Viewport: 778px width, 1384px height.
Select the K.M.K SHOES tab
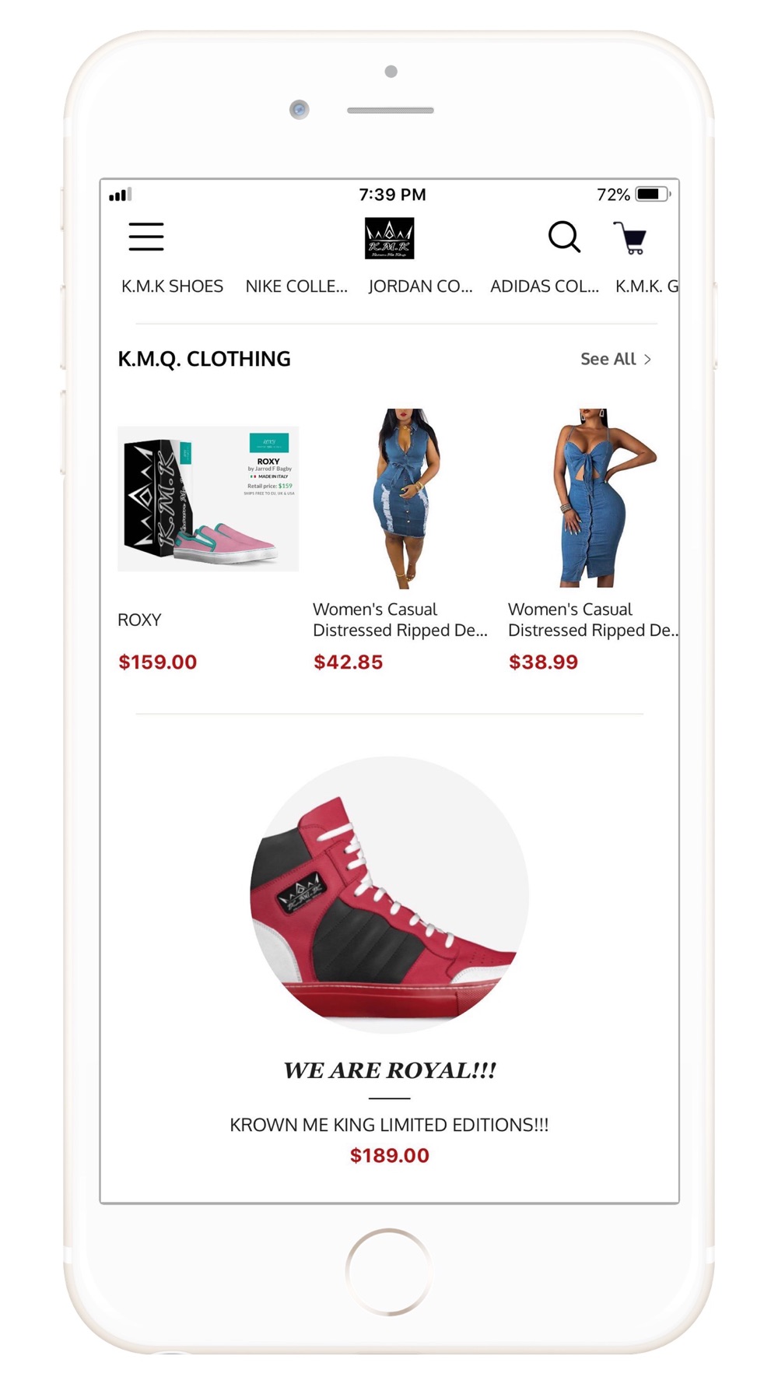pos(172,286)
